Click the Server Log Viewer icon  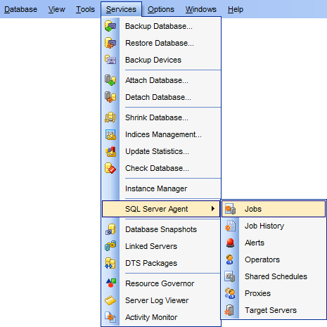pos(110,300)
